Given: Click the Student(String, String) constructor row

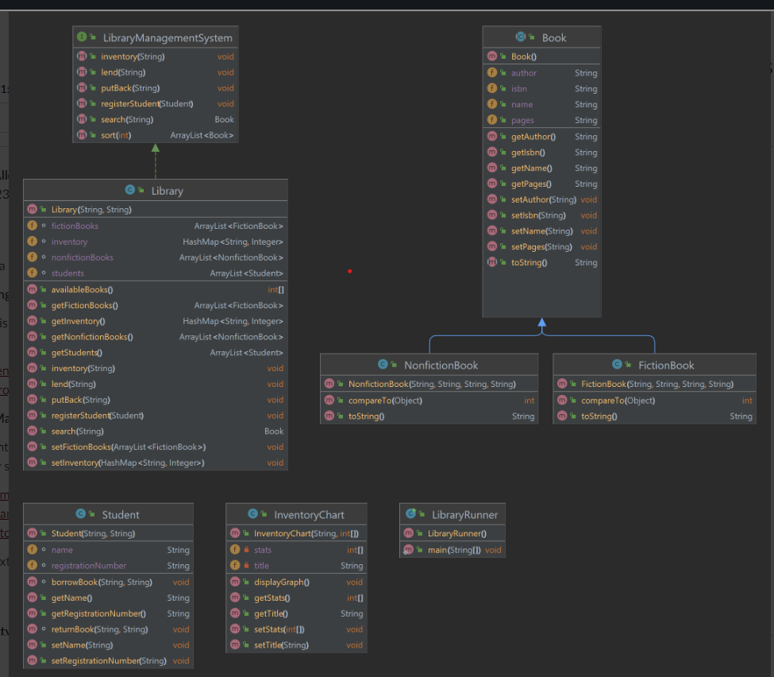Looking at the screenshot, I should click(108, 533).
